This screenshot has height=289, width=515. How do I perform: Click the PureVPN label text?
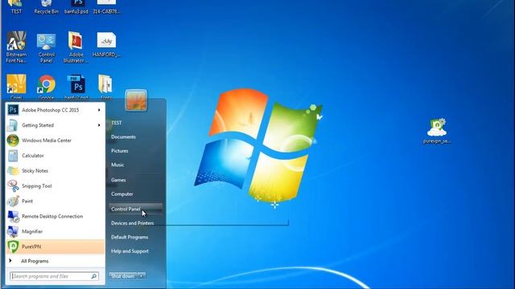(x=31, y=246)
